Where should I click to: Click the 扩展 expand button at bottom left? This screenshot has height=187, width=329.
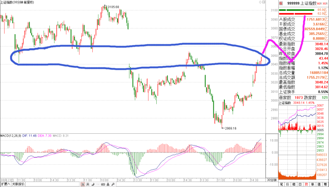[5, 184]
